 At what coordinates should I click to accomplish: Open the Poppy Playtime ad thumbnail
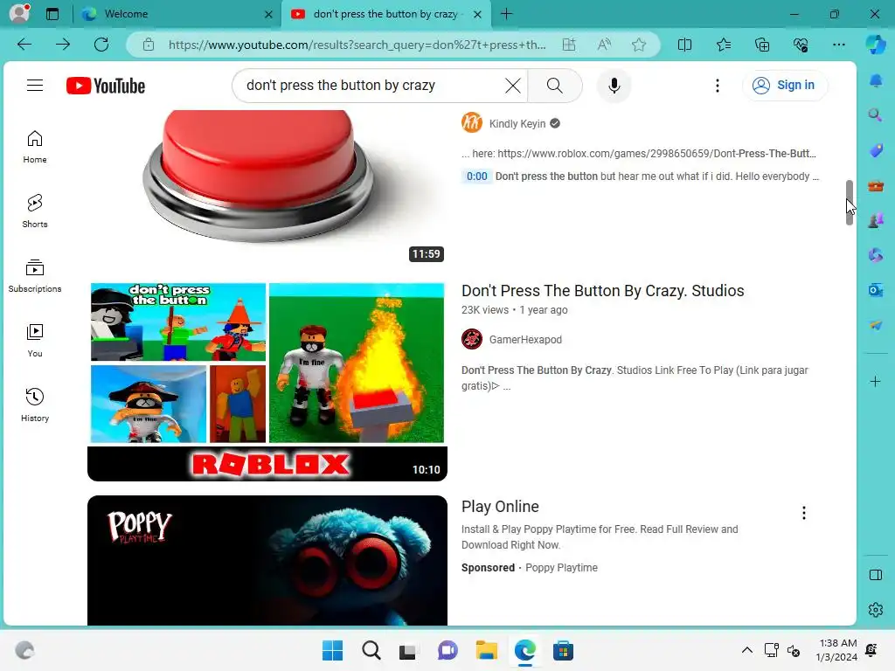pos(267,560)
